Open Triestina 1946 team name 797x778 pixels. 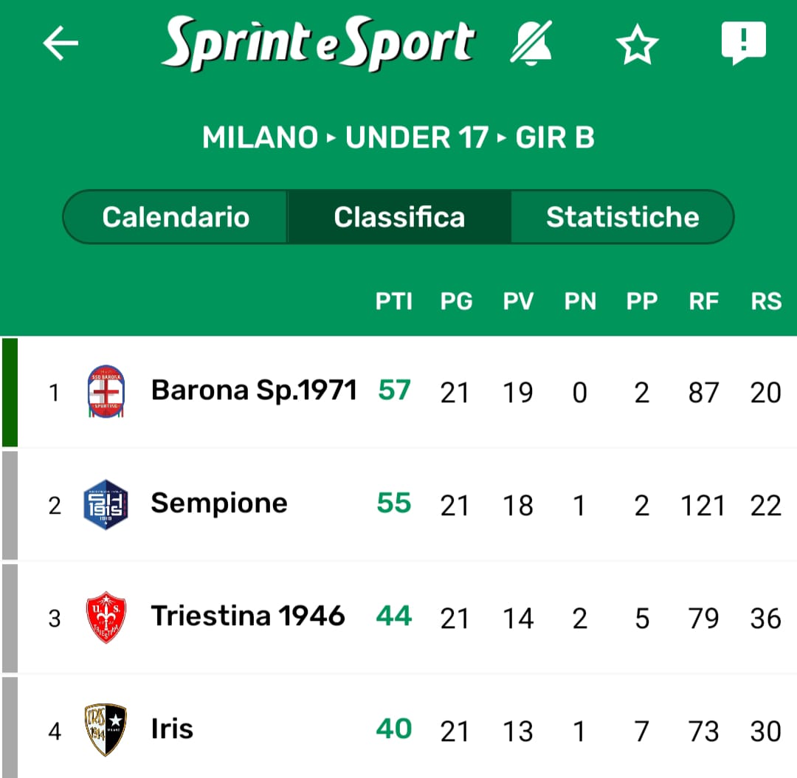click(x=248, y=616)
